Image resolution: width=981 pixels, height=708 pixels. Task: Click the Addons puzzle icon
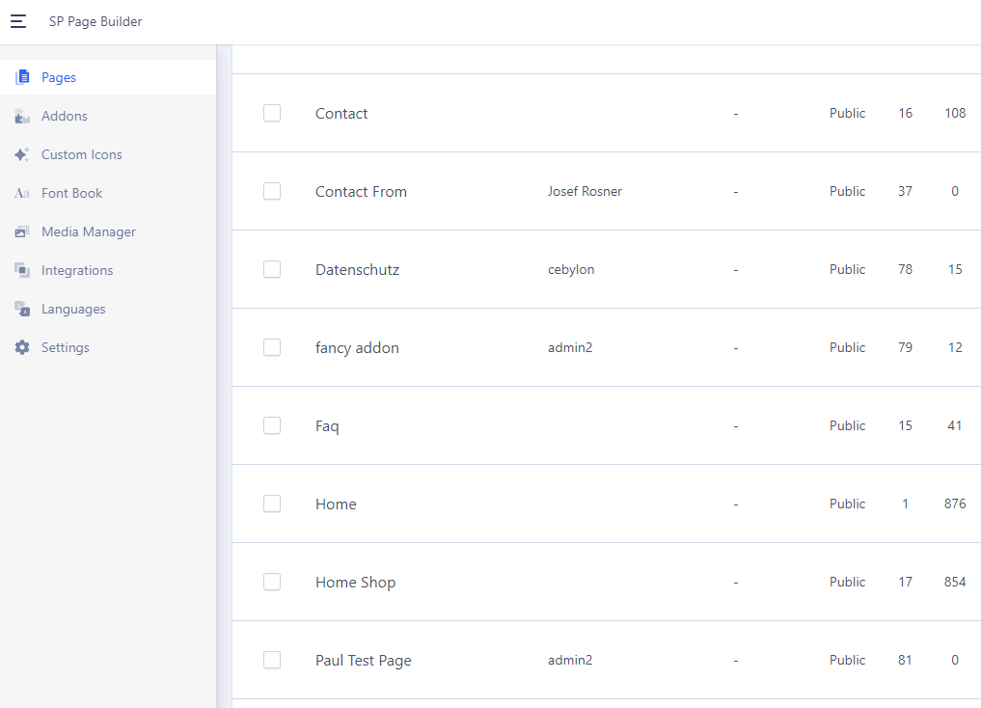22,116
